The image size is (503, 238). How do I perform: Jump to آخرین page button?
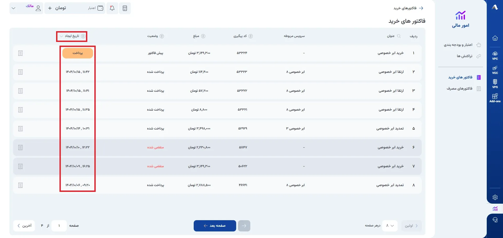pos(24,226)
